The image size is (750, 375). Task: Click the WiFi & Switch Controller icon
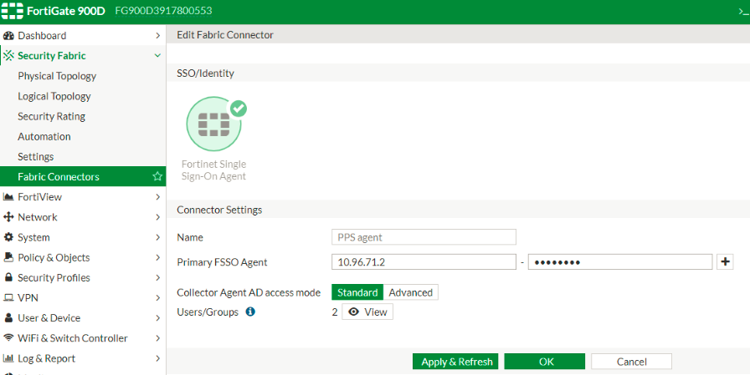tap(8, 337)
